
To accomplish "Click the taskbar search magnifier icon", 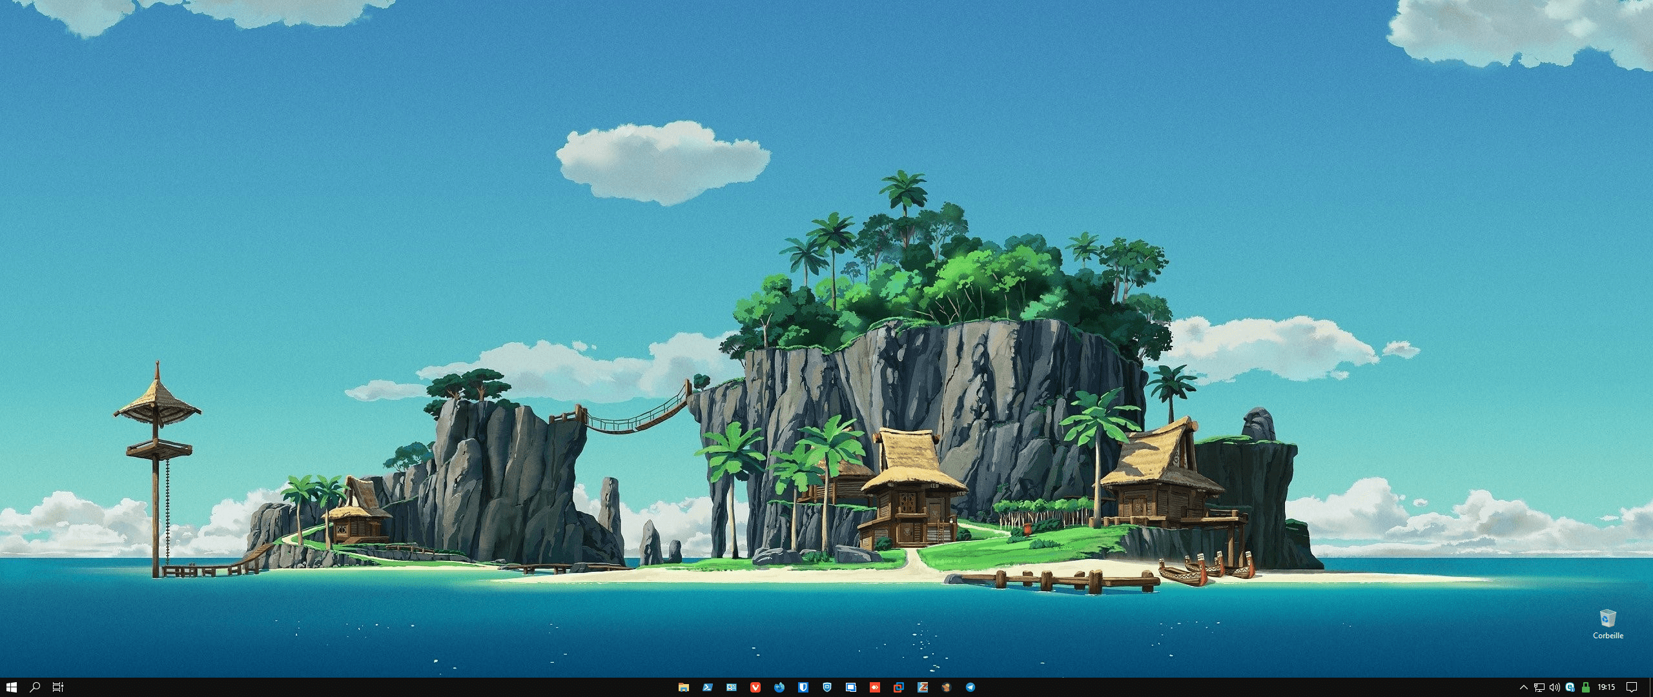I will 35,687.
